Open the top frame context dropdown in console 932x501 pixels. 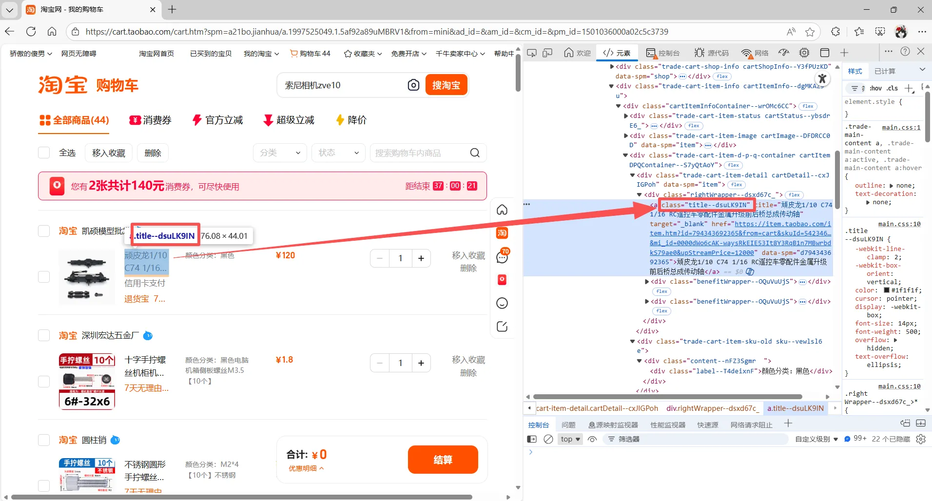coord(570,439)
